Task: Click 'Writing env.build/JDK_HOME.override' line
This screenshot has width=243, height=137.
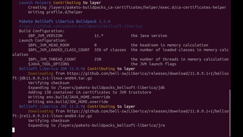Action: (x=68, y=102)
